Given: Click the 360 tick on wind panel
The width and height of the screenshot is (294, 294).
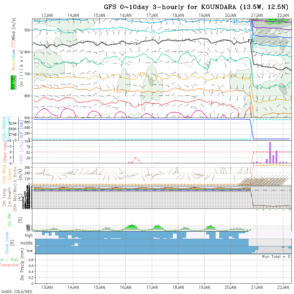Looking at the screenshot, I should pyautogui.click(x=29, y=167).
